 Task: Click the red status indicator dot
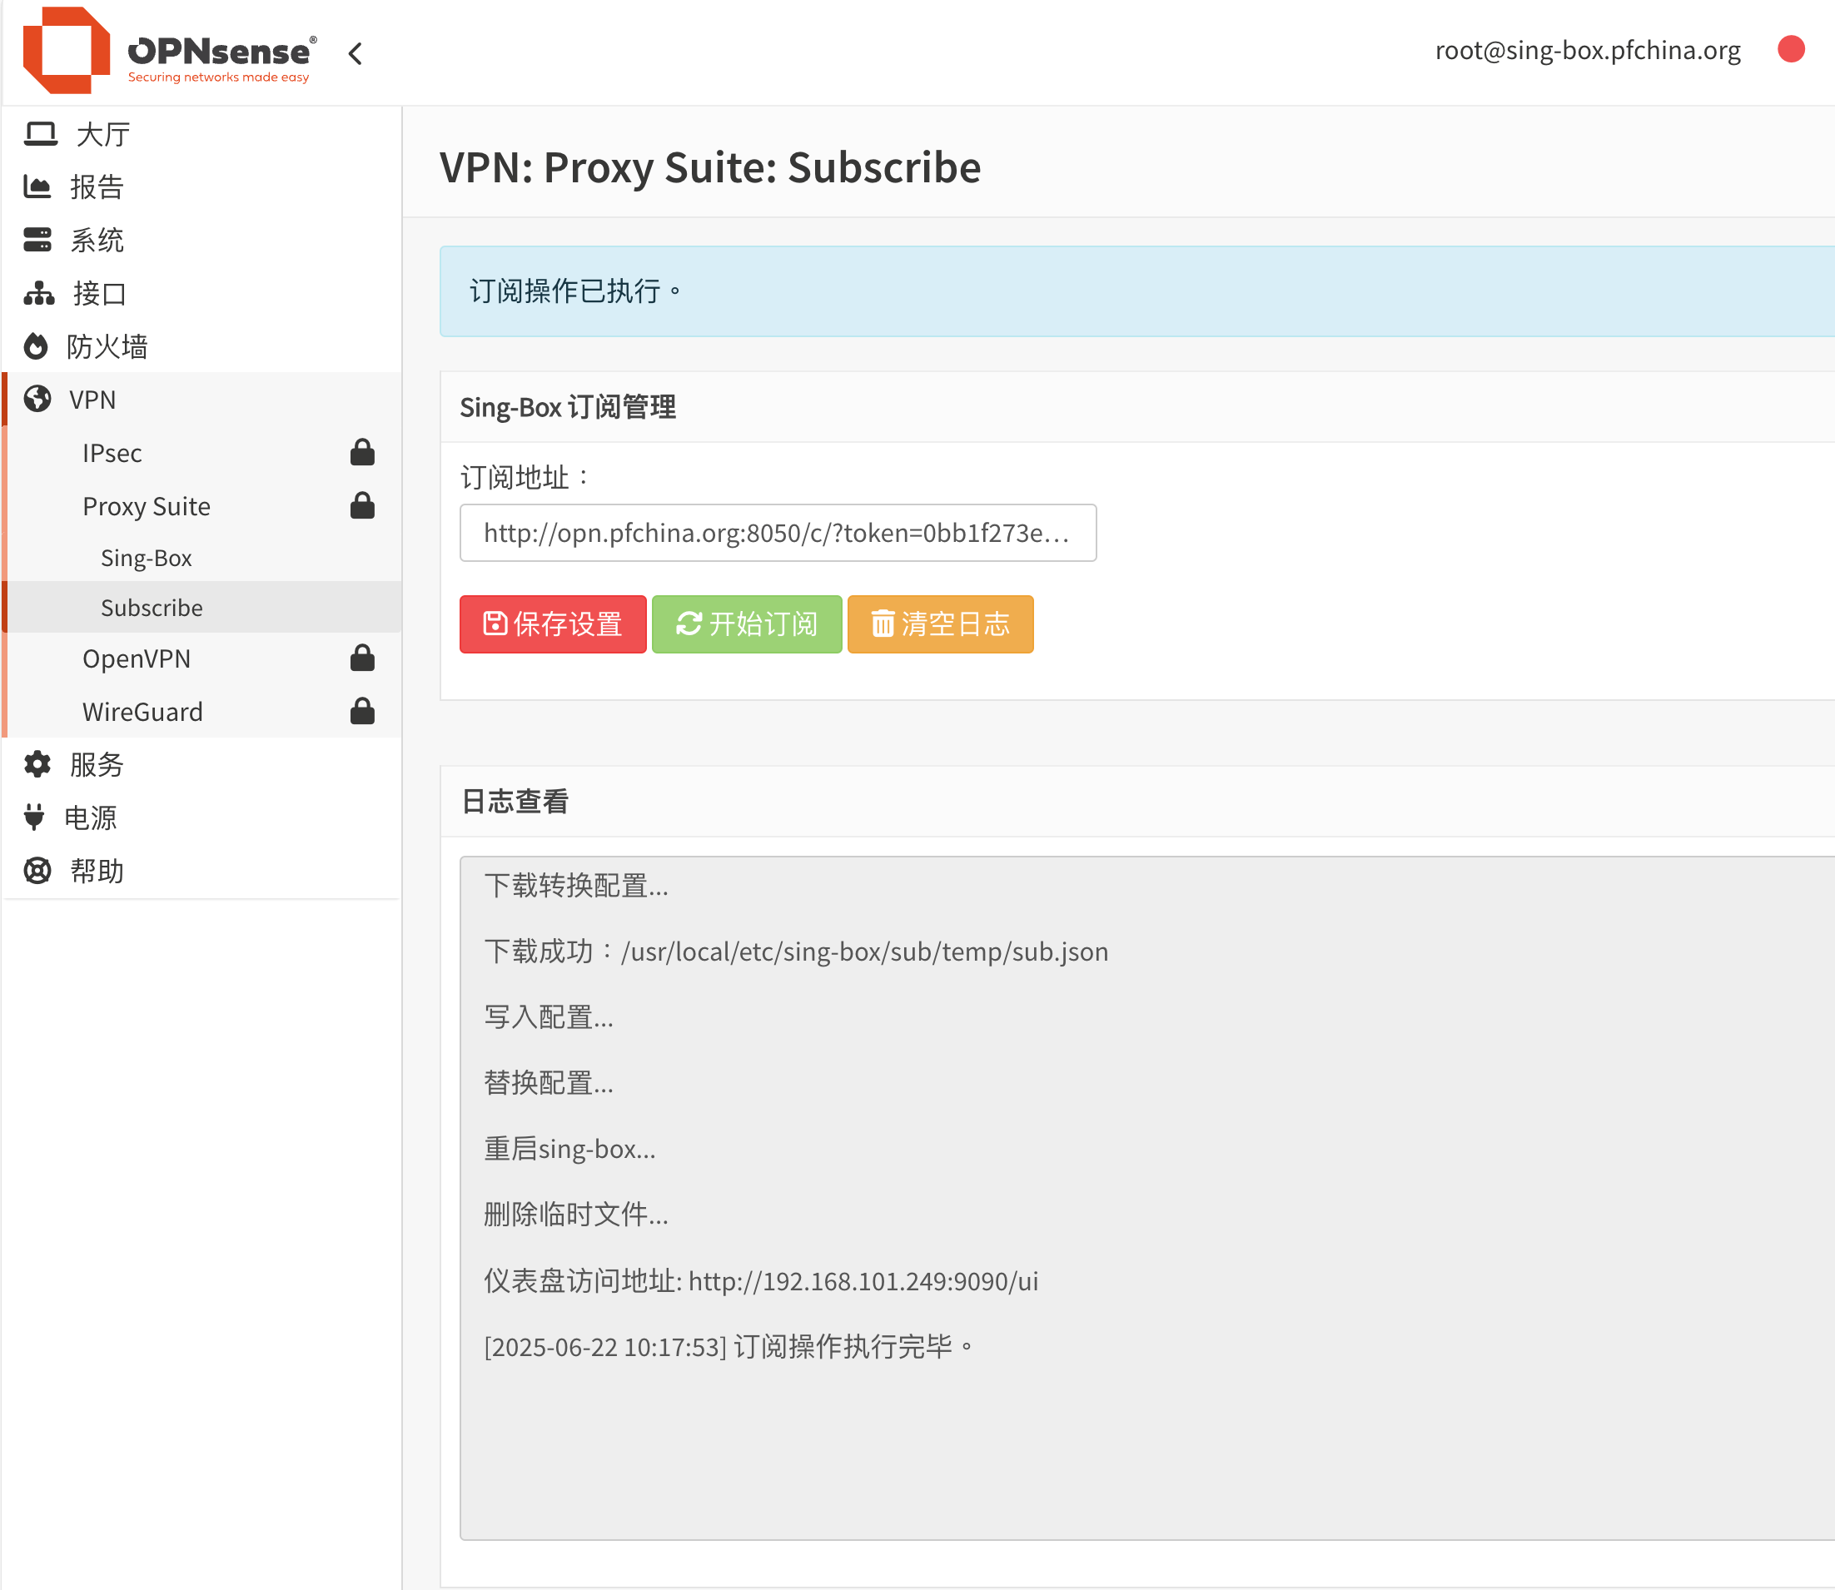pyautogui.click(x=1791, y=49)
